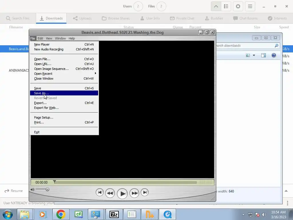Skip to beginning of the movie
293x220 pixels.
[x=100, y=192]
